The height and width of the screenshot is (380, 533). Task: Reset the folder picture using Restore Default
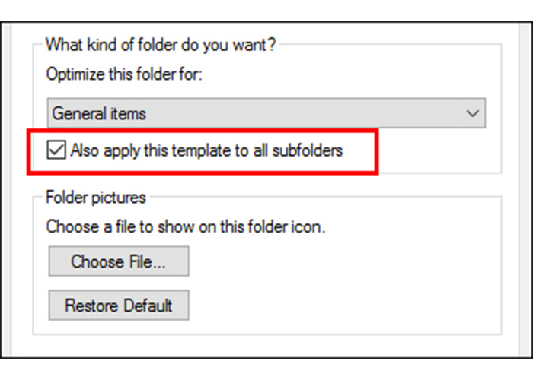click(118, 306)
